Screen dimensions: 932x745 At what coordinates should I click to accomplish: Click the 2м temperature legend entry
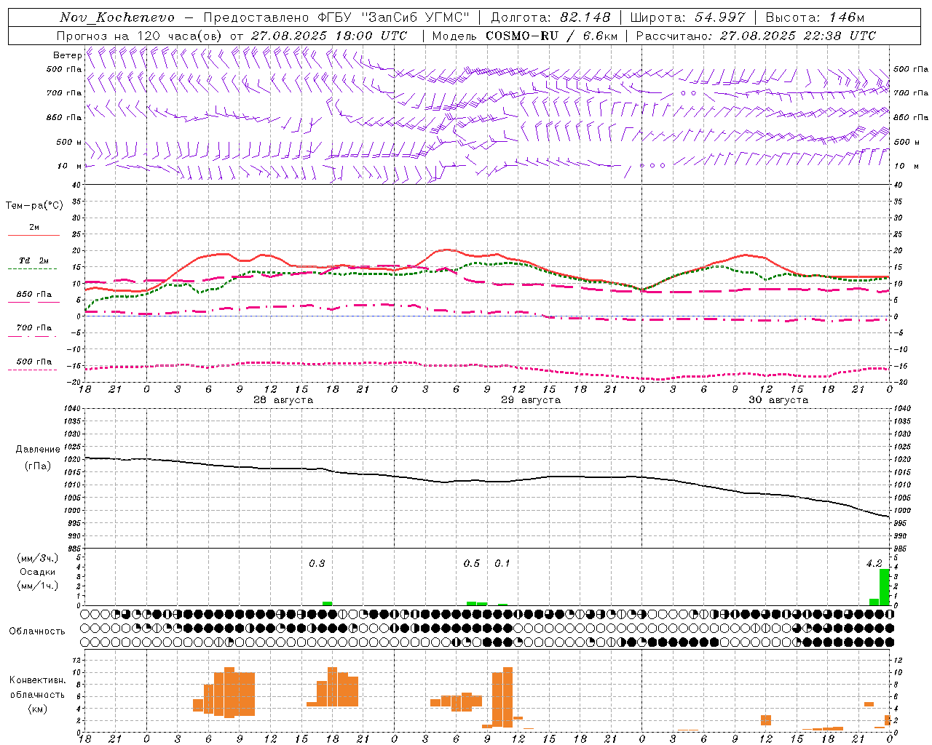pyautogui.click(x=34, y=227)
